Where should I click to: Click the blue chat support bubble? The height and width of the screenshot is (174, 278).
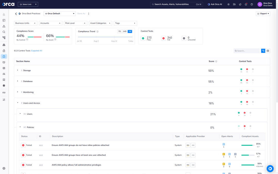click(270, 169)
